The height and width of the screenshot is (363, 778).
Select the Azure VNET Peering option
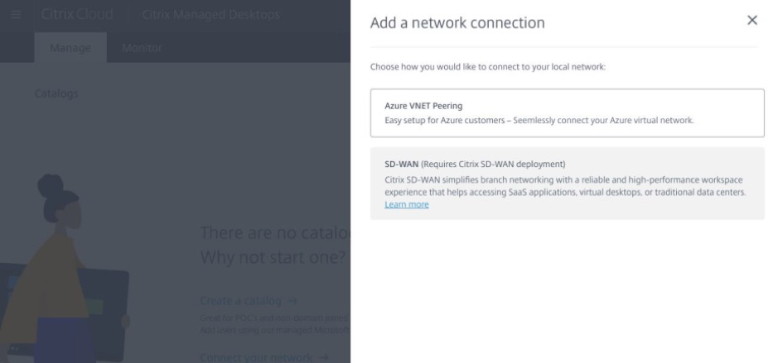click(x=567, y=113)
